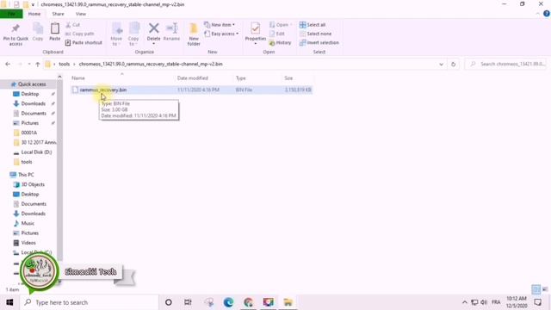Screen dimensions: 551x310
Task: Click Invert selection
Action: [x=319, y=42]
